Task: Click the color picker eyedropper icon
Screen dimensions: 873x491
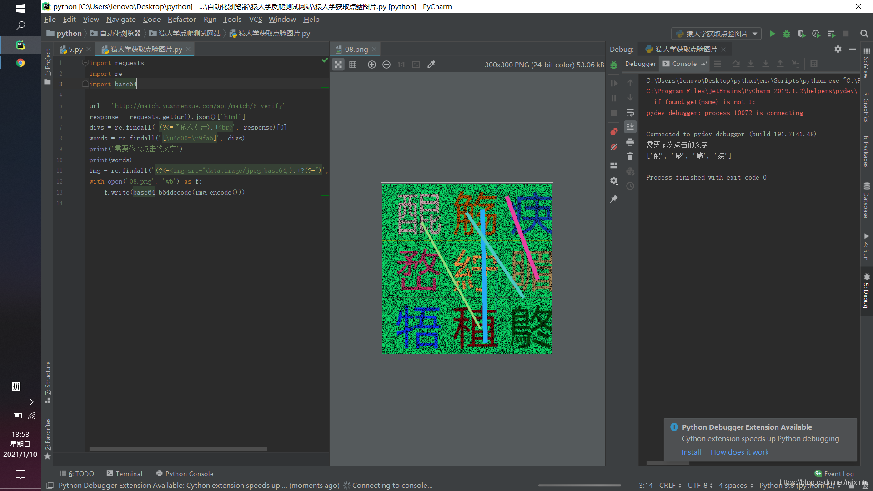Action: click(x=431, y=65)
